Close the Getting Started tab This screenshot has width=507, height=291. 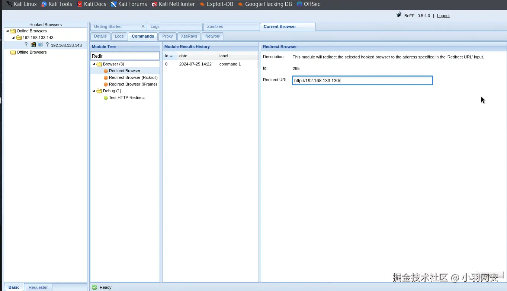point(143,26)
